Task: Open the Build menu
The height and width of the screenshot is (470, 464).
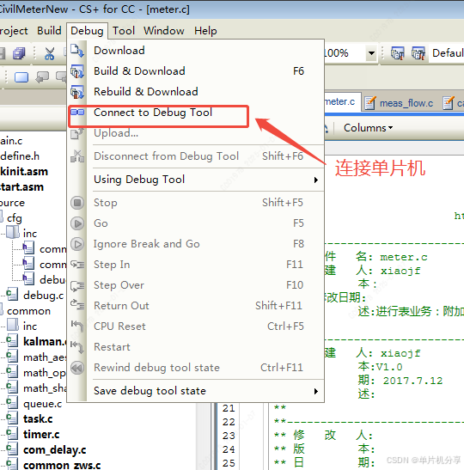Action: (49, 31)
